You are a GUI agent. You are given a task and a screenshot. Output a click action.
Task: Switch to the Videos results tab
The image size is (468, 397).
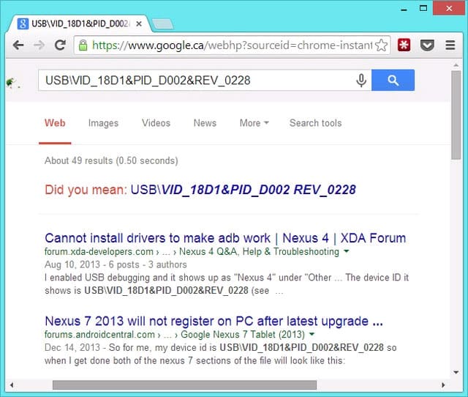156,123
